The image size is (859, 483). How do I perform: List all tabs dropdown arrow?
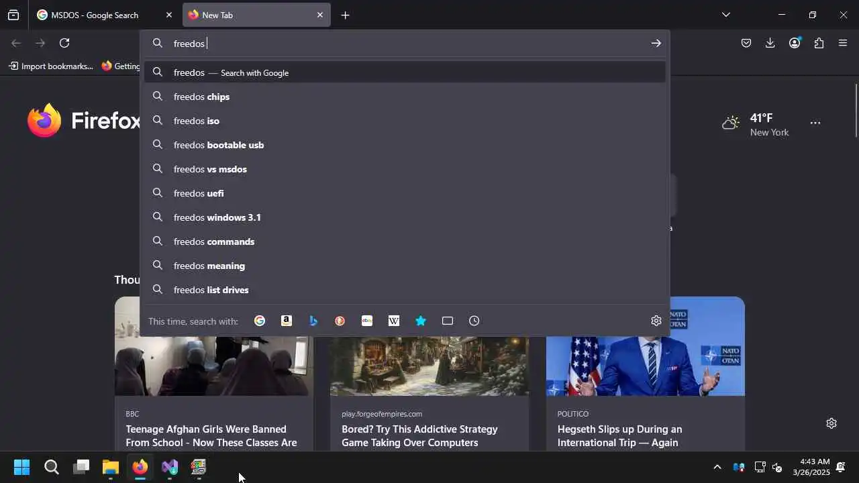click(725, 15)
